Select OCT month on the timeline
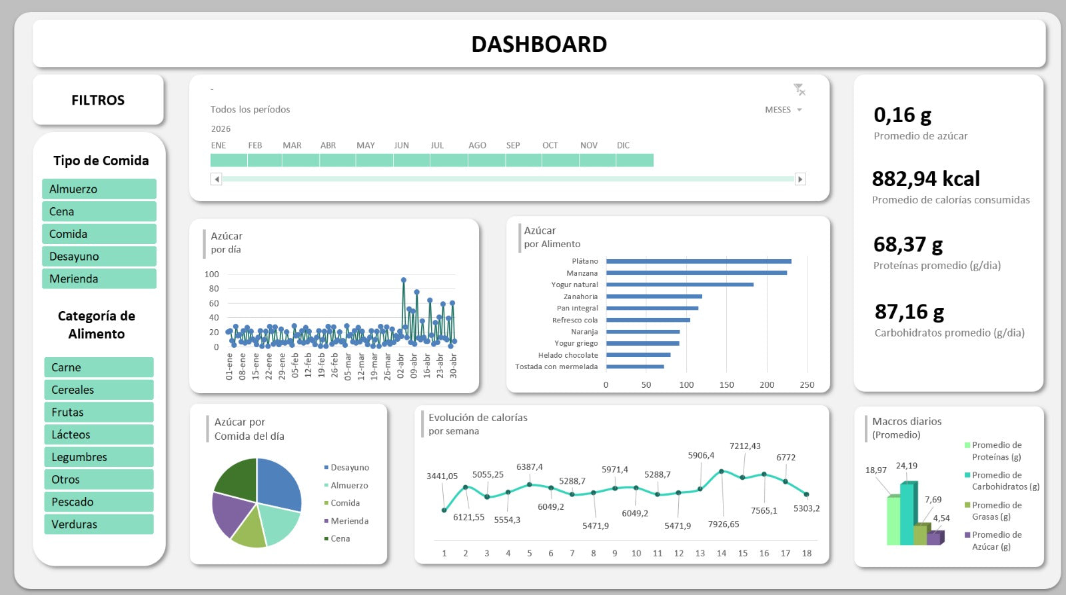This screenshot has height=595, width=1066. click(x=560, y=161)
